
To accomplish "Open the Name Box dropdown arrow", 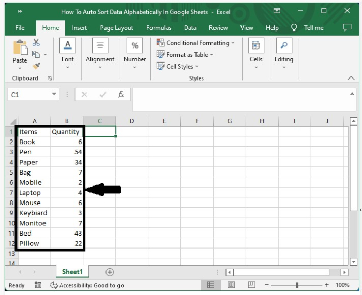I will [55, 95].
